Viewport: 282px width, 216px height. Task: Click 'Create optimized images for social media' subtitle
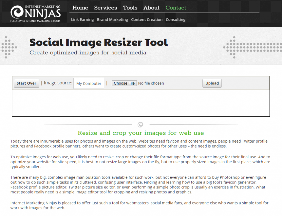click(x=88, y=53)
